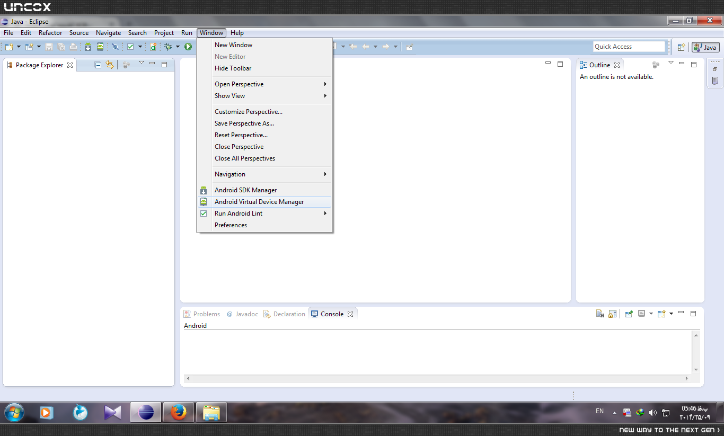Switch to the Declaration tab
724x436 pixels.
(285, 314)
